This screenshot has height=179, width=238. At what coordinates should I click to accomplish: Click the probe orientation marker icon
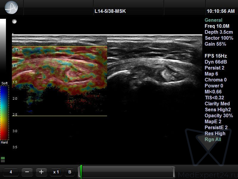14,21
